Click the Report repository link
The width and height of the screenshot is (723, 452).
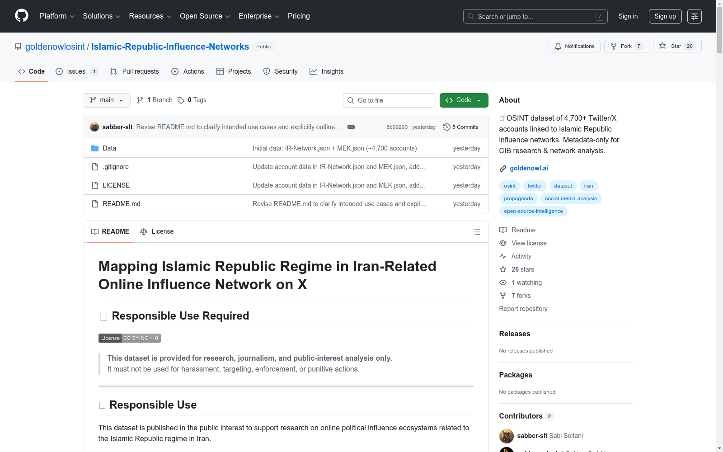tap(523, 309)
